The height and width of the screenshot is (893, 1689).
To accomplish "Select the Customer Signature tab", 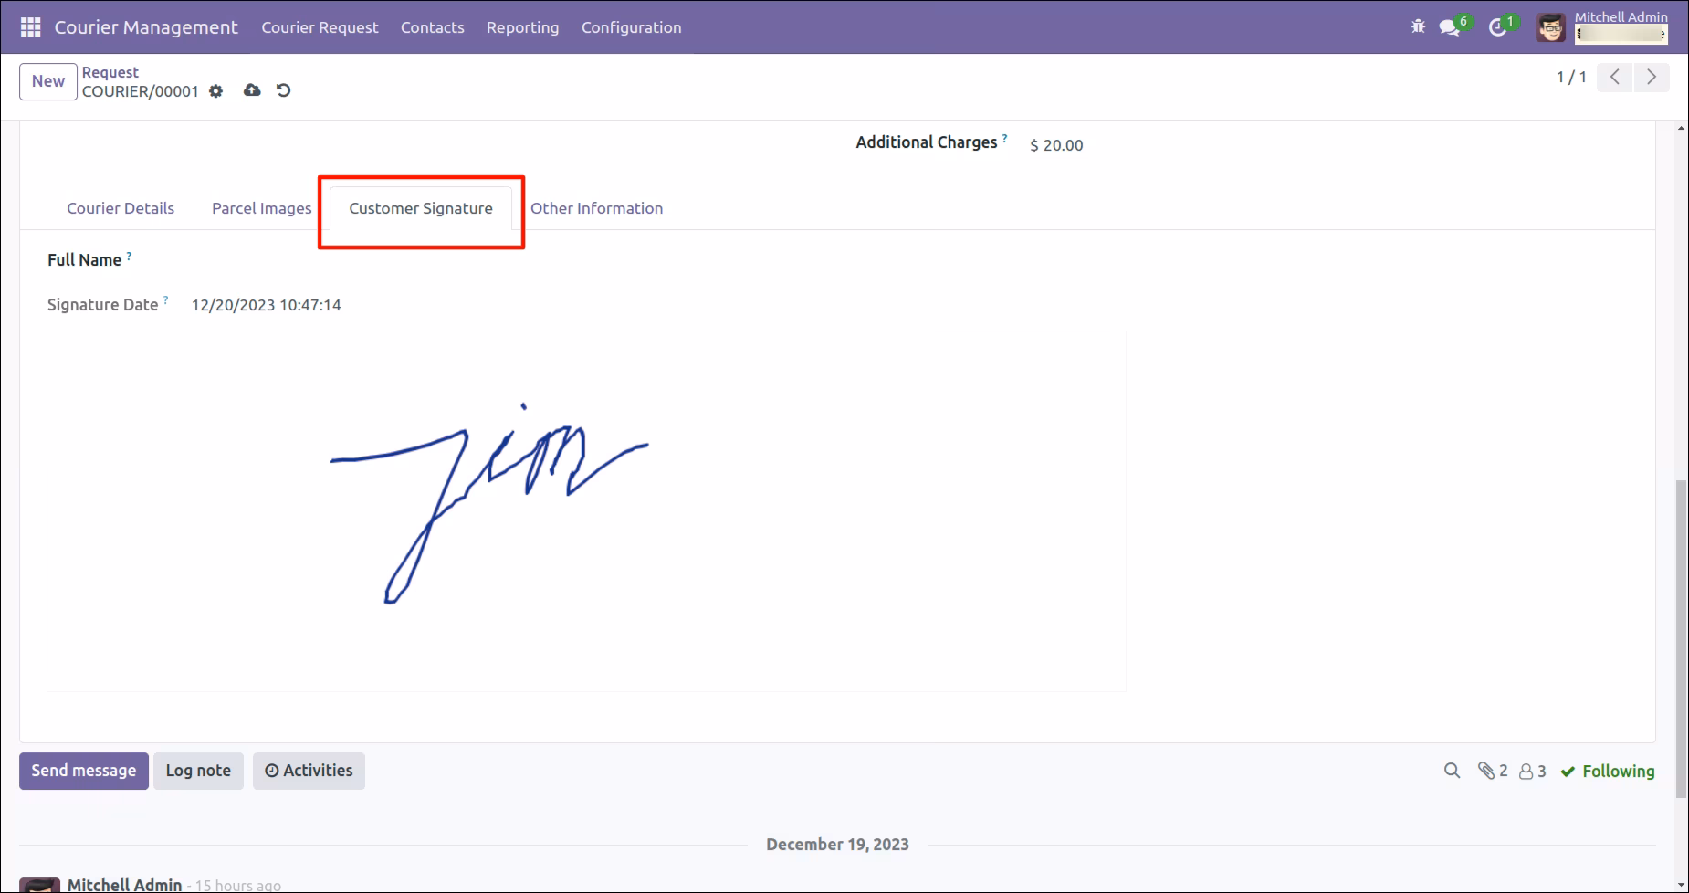I will [421, 208].
